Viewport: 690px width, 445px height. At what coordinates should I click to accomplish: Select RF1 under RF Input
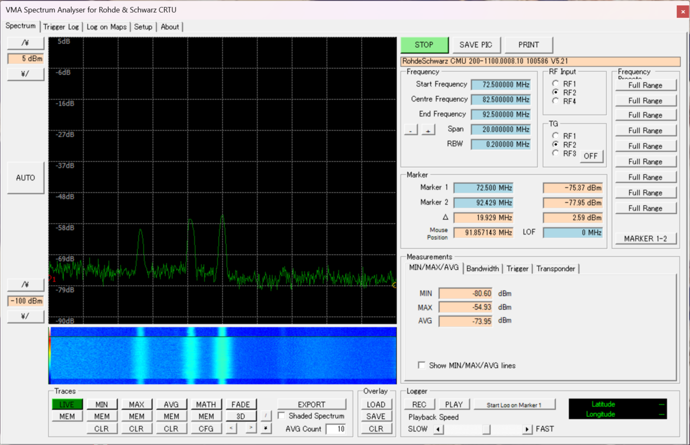[556, 83]
